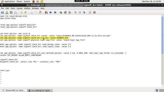Click 'setenv ICV_REVERT_ALLOW_EMPTY_CONSTRAINT' line
The image size is (164, 92).
[x=21, y=55]
